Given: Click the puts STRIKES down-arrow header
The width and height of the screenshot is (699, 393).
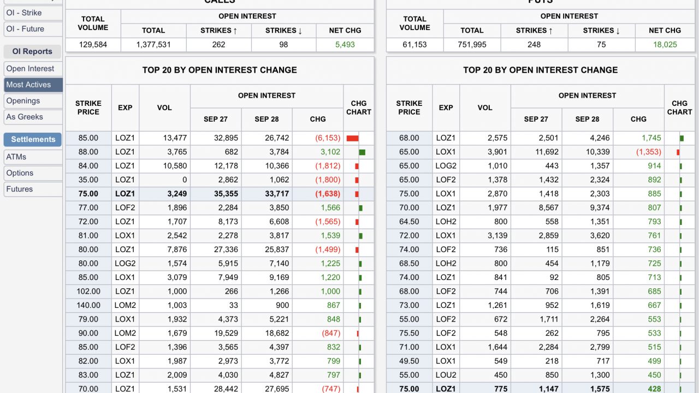Looking at the screenshot, I should pos(601,31).
